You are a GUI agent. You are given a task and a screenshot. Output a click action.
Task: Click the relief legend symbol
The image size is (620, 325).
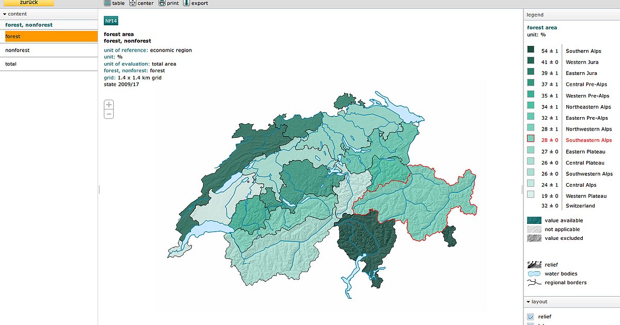tap(533, 264)
